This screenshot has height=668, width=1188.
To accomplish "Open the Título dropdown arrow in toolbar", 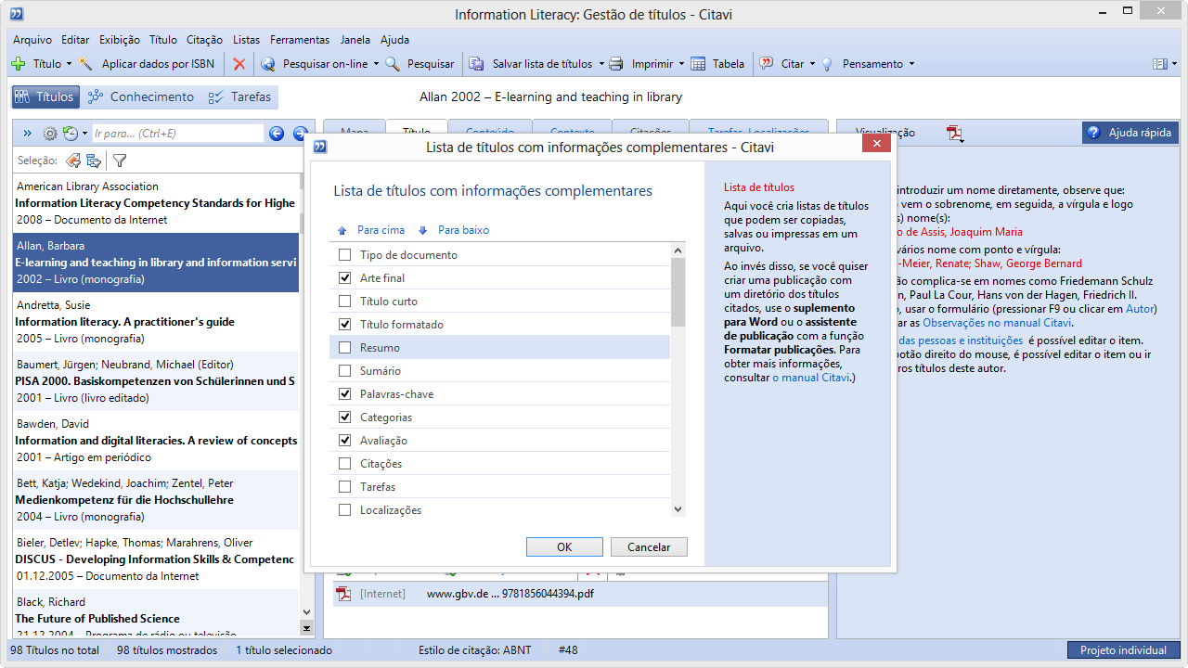I will (x=69, y=64).
